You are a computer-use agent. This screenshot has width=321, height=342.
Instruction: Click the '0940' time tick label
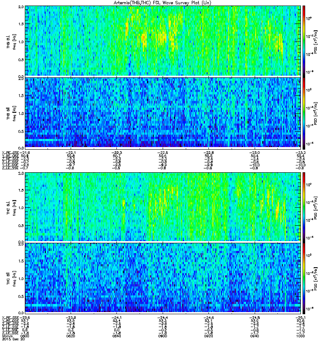(x=254, y=336)
